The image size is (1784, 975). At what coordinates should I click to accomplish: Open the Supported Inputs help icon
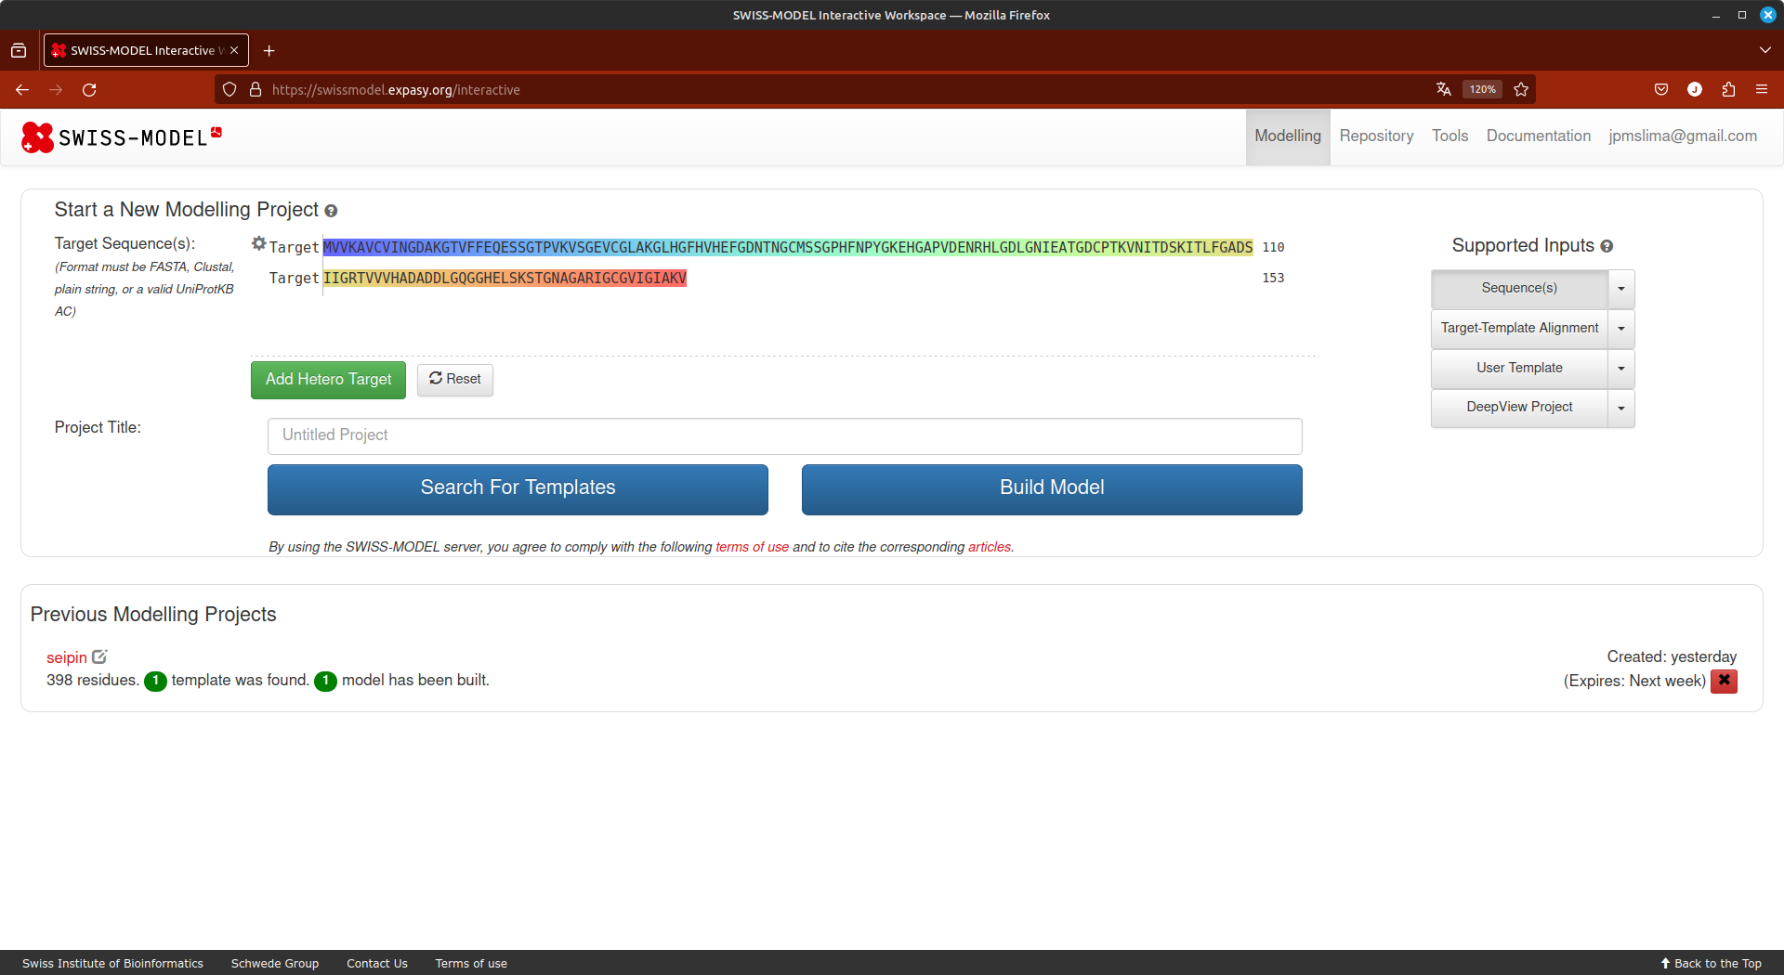click(x=1607, y=246)
